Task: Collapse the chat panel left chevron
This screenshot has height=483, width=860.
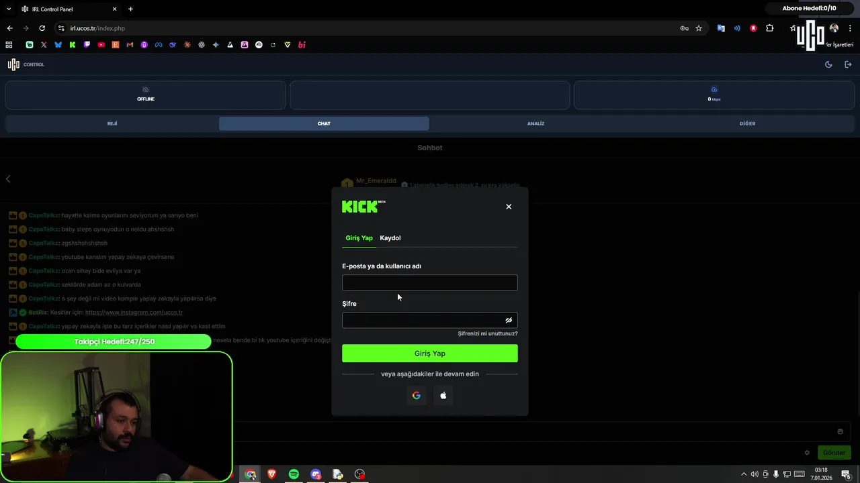Action: (x=8, y=178)
